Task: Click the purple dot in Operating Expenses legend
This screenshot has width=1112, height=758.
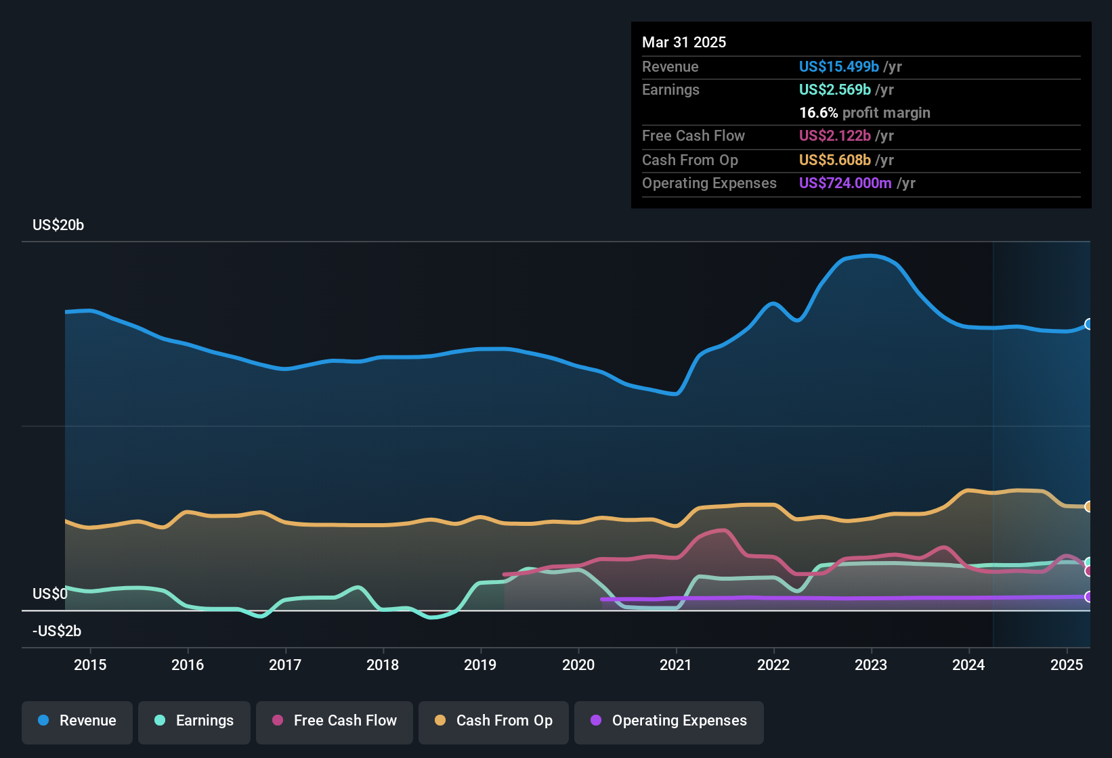Action: point(596,721)
